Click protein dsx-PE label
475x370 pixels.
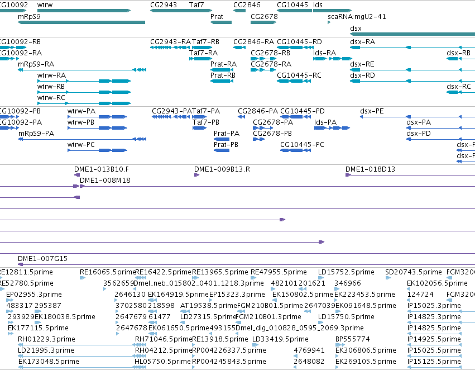(372, 111)
